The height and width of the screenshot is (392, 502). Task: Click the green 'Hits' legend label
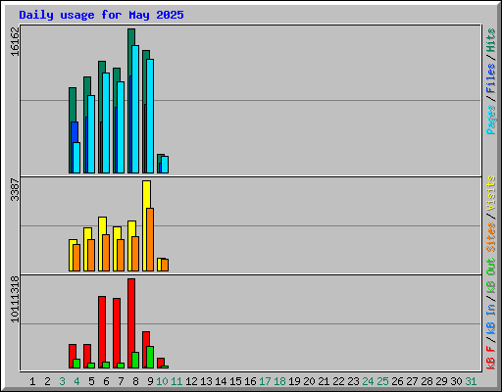click(490, 40)
